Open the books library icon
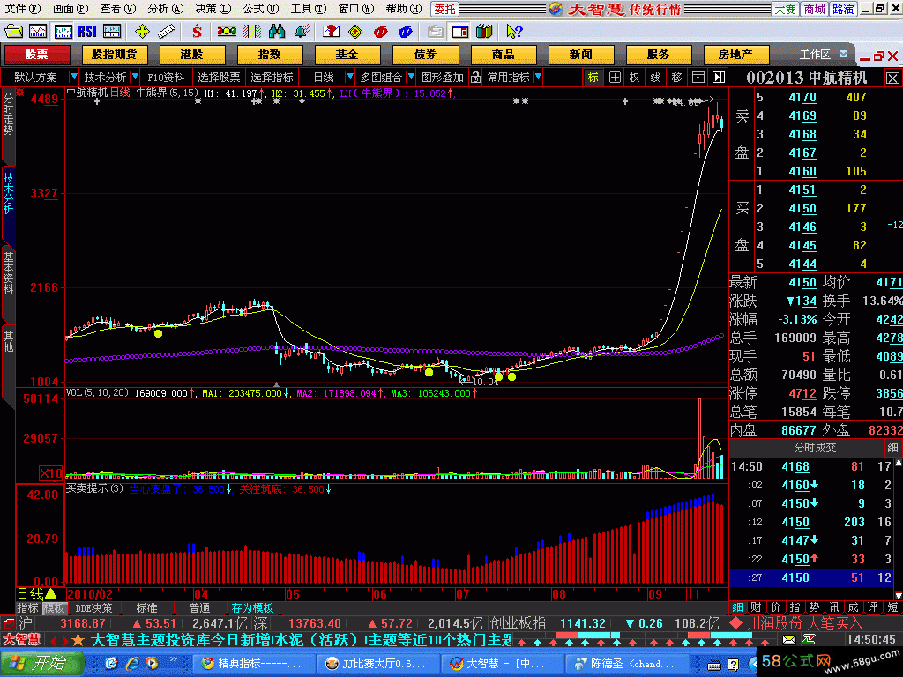903x677 pixels. 484,31
